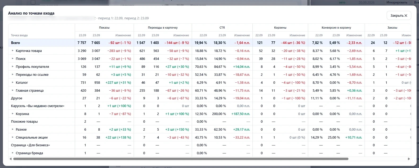Select the Похожие товары row label

(x=24, y=122)
